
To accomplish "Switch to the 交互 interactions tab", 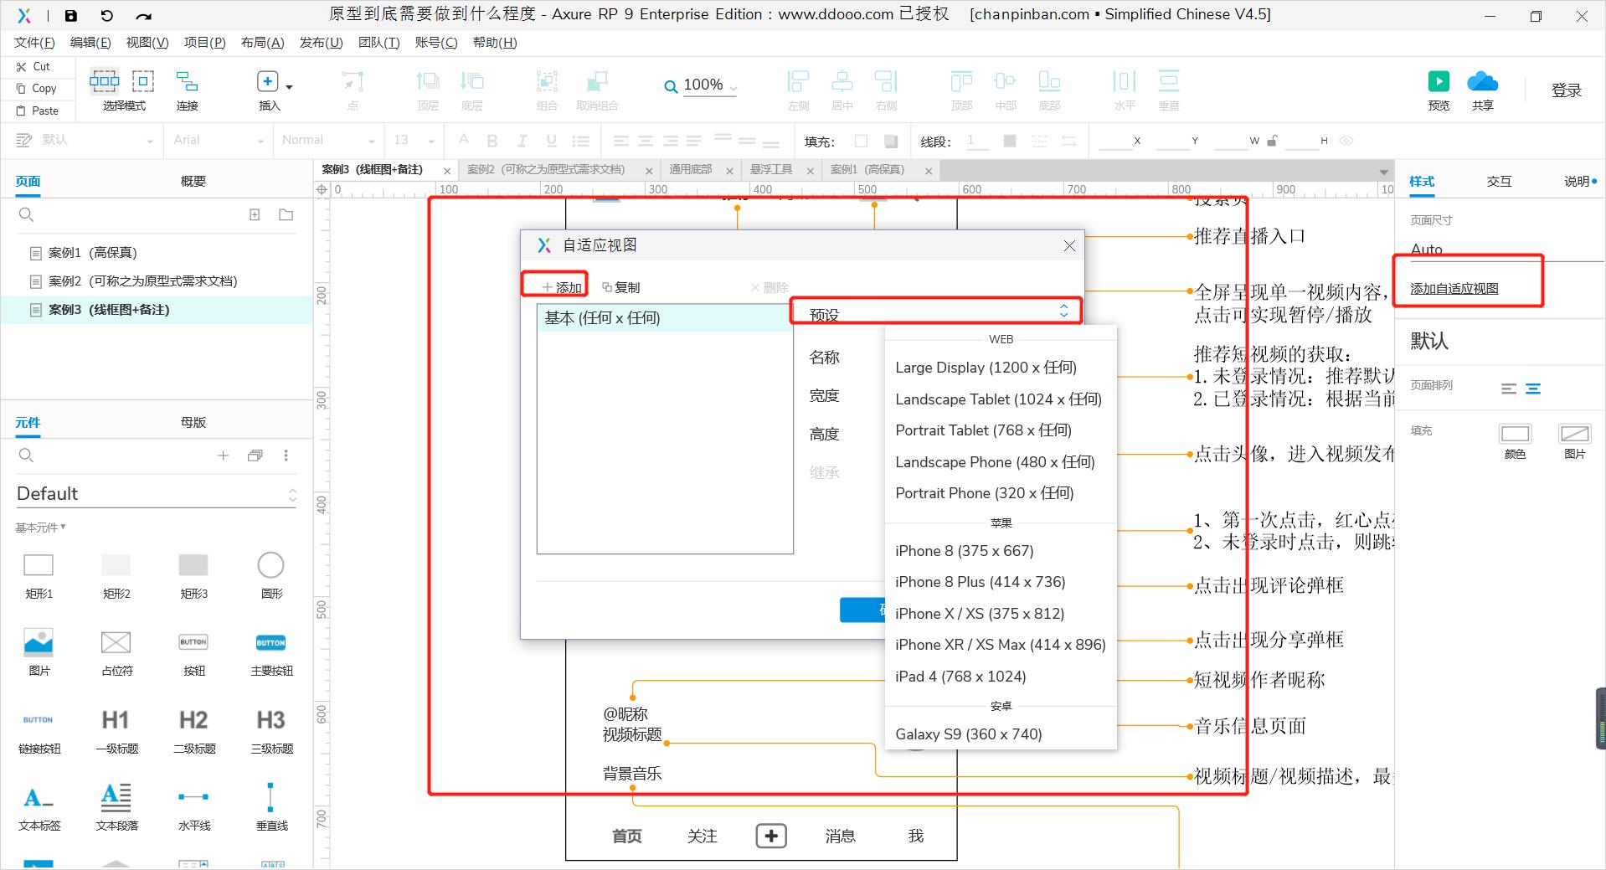I will coord(1499,181).
